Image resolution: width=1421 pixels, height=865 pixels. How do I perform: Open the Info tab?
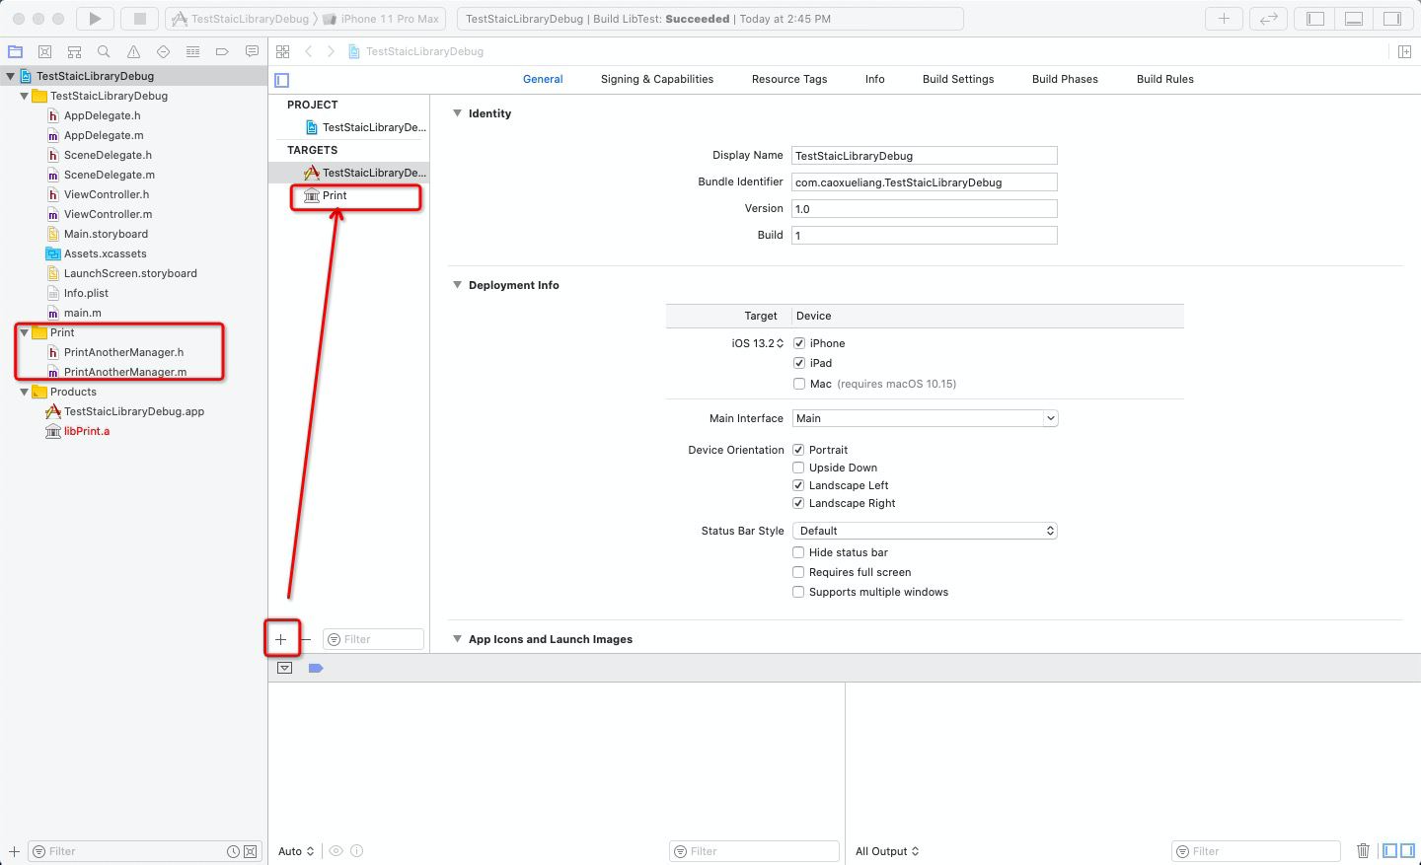coord(875,79)
